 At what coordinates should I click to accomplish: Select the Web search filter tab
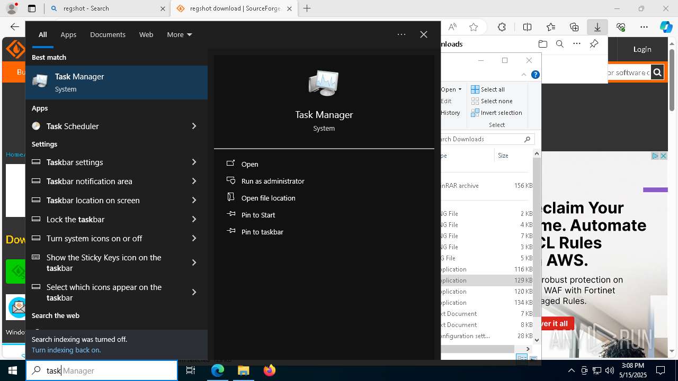pyautogui.click(x=146, y=34)
